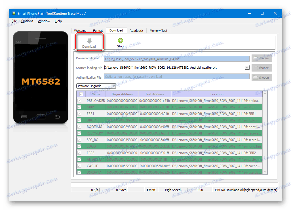The image size is (291, 210).
Task: Open the Firmware Upgrade dropdown
Action: click(x=96, y=86)
